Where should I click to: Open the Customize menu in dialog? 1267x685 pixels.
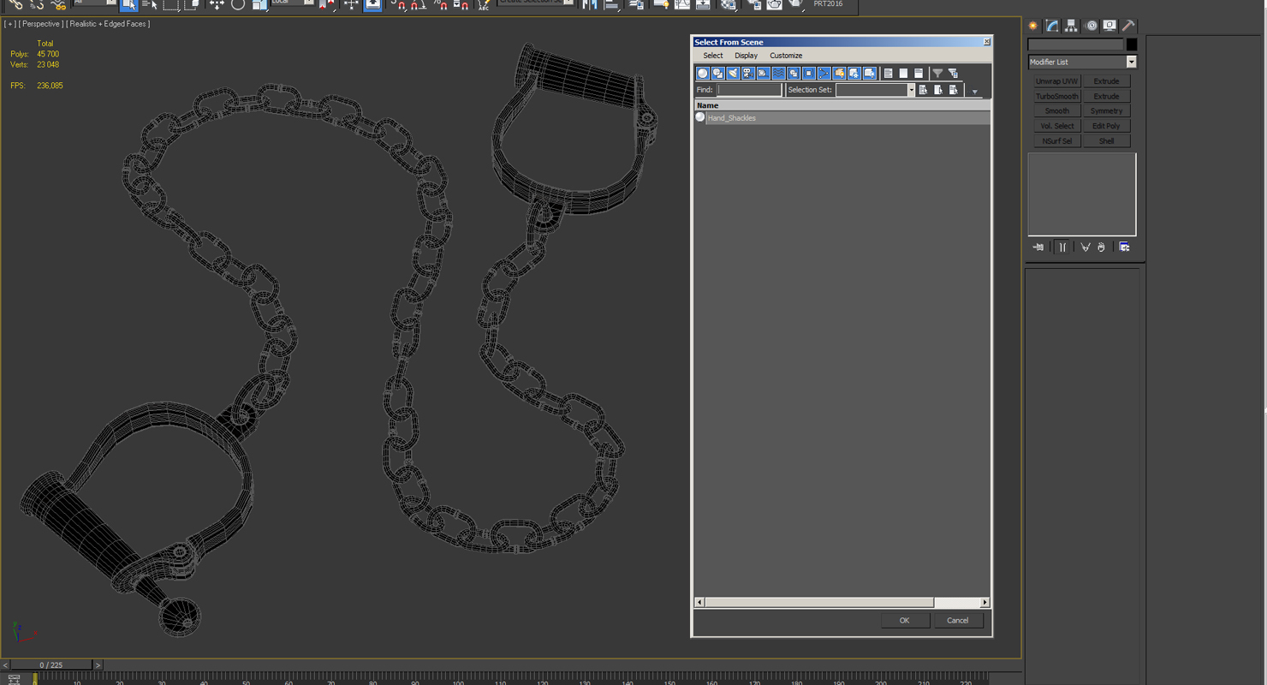point(786,56)
